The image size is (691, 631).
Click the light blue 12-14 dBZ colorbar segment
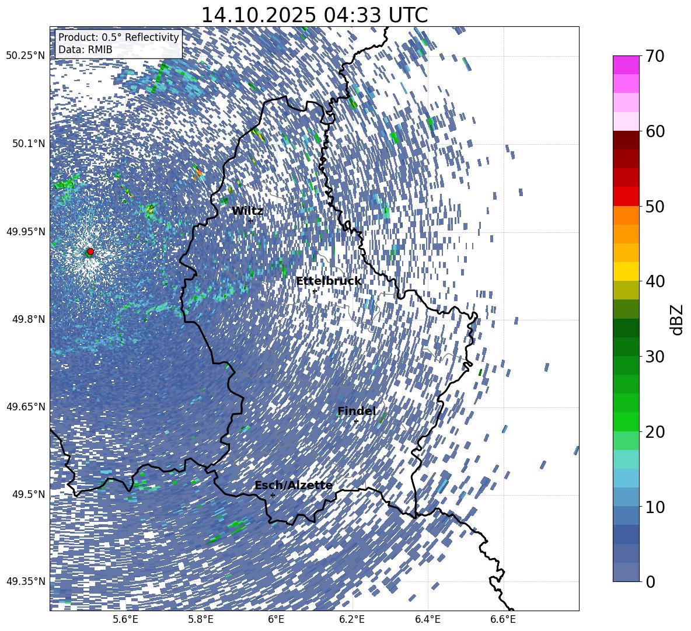[626, 477]
